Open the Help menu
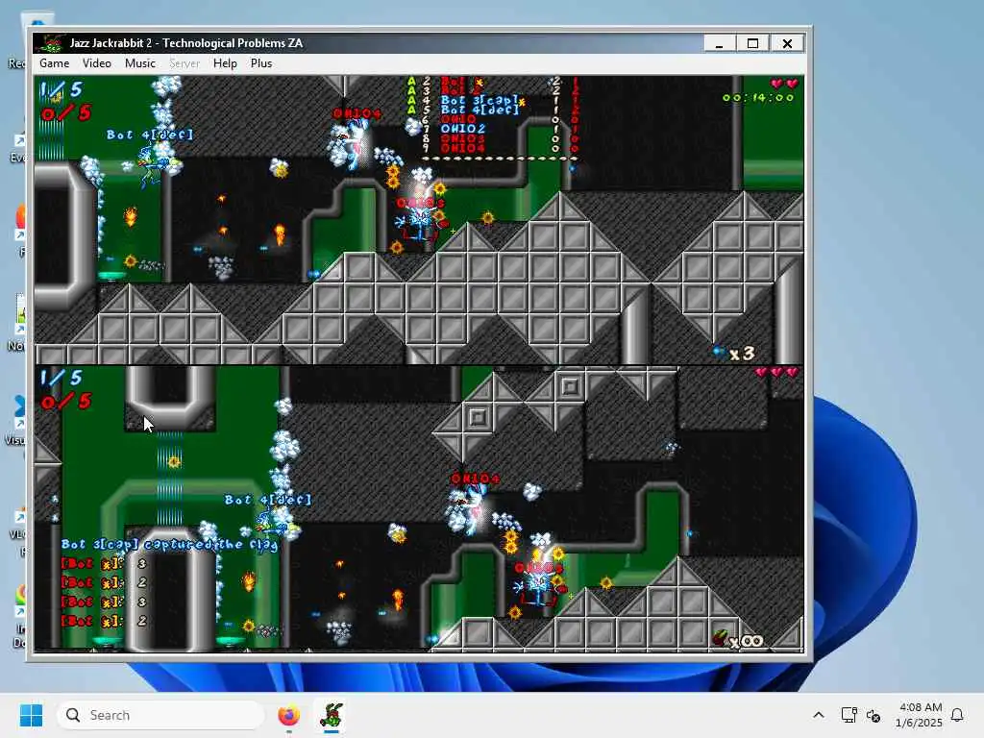Screen dimensions: 984x738 pos(225,63)
